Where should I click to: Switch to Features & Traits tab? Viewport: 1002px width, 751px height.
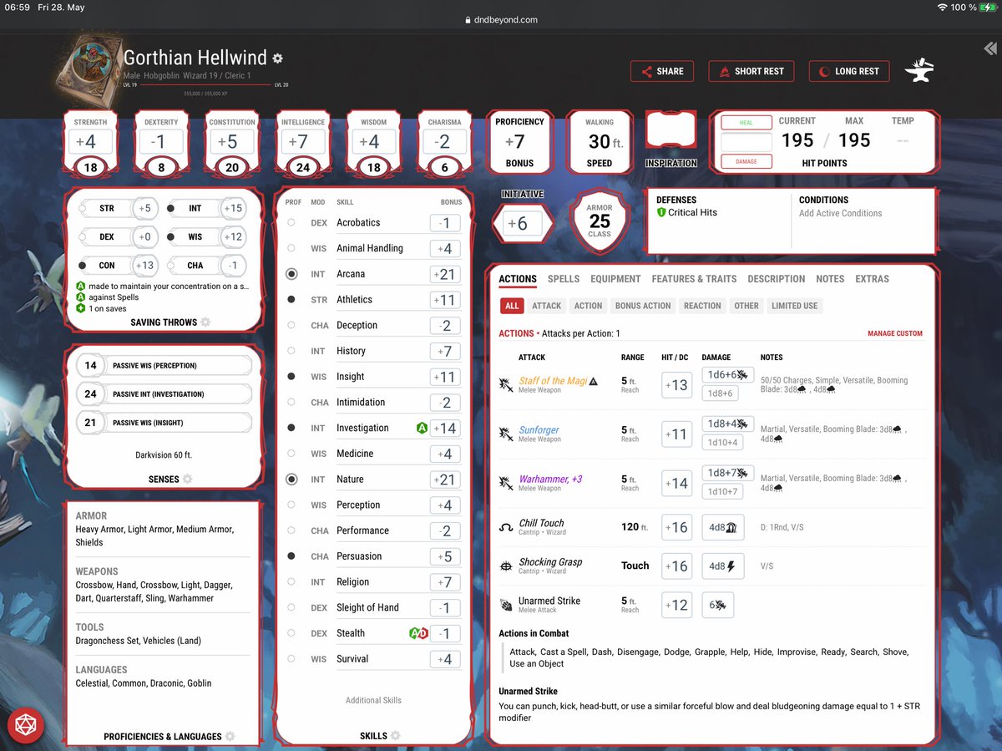(694, 279)
